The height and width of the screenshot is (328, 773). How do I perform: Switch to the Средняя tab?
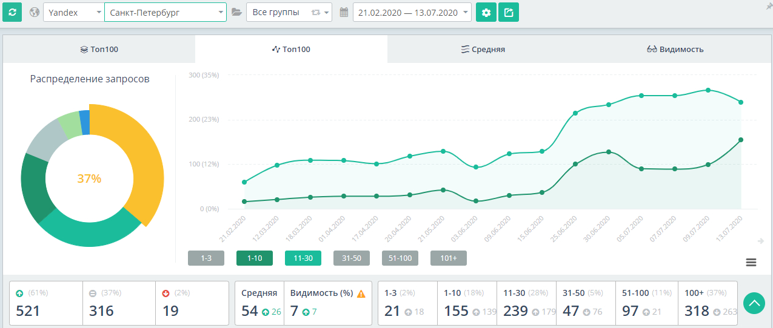point(483,49)
